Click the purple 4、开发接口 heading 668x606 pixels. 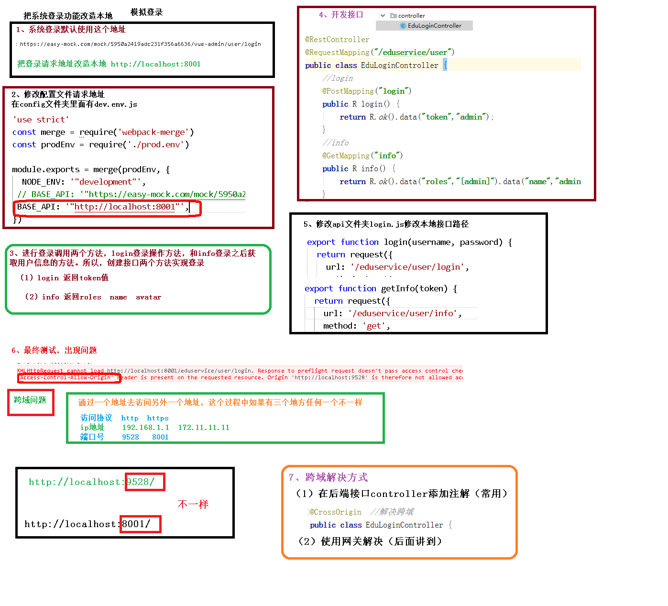(340, 14)
